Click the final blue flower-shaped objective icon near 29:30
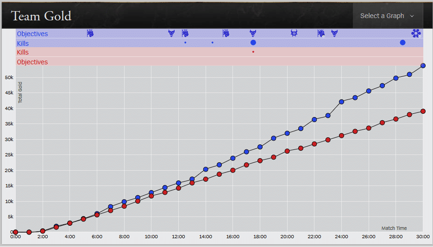 [416, 33]
